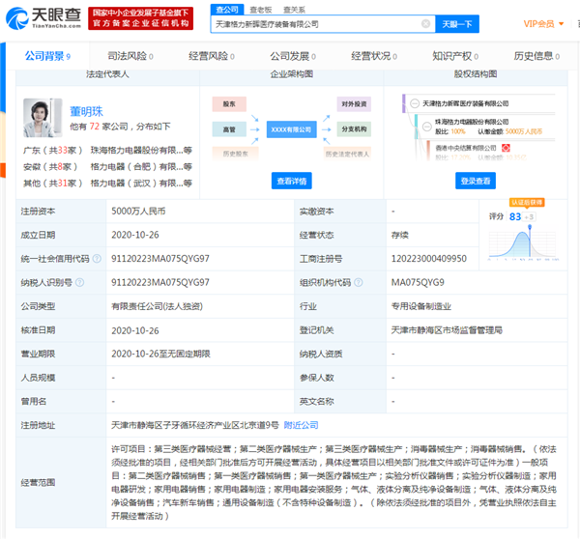Click the 天眼查 logo

pos(44,20)
